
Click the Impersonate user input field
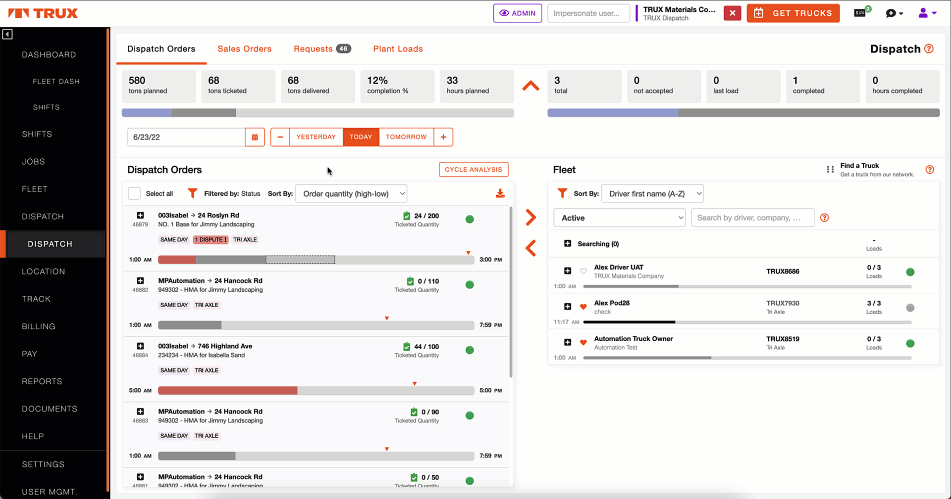point(588,13)
